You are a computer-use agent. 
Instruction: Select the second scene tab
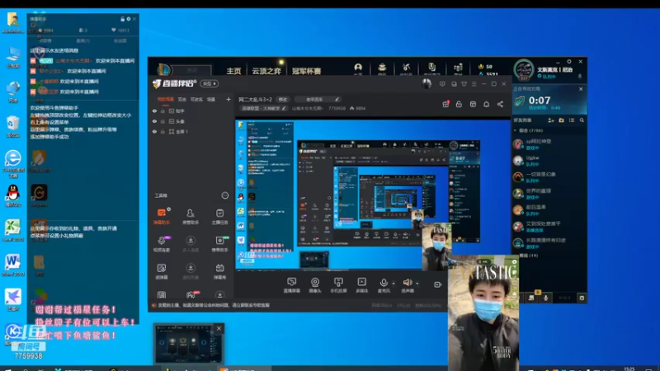click(x=181, y=99)
